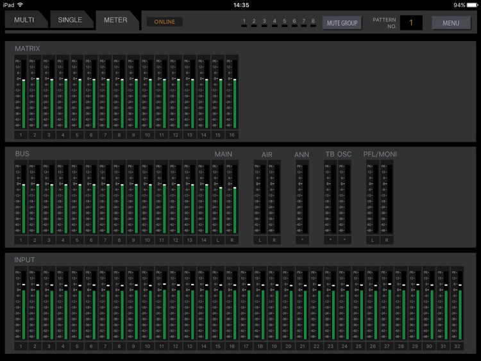Tap the ANN level meter

point(302,198)
